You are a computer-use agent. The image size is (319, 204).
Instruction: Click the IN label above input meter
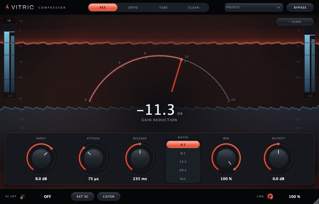9,20
